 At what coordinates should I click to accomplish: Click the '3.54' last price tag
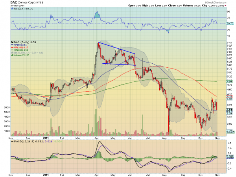pos(229,110)
